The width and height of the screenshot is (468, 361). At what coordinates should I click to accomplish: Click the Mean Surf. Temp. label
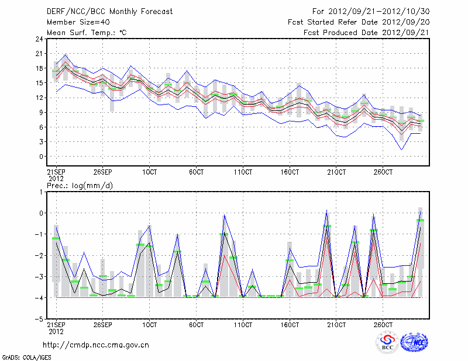tap(87, 33)
